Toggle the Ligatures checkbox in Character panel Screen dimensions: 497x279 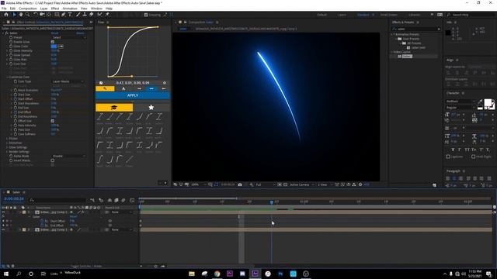tap(448, 157)
